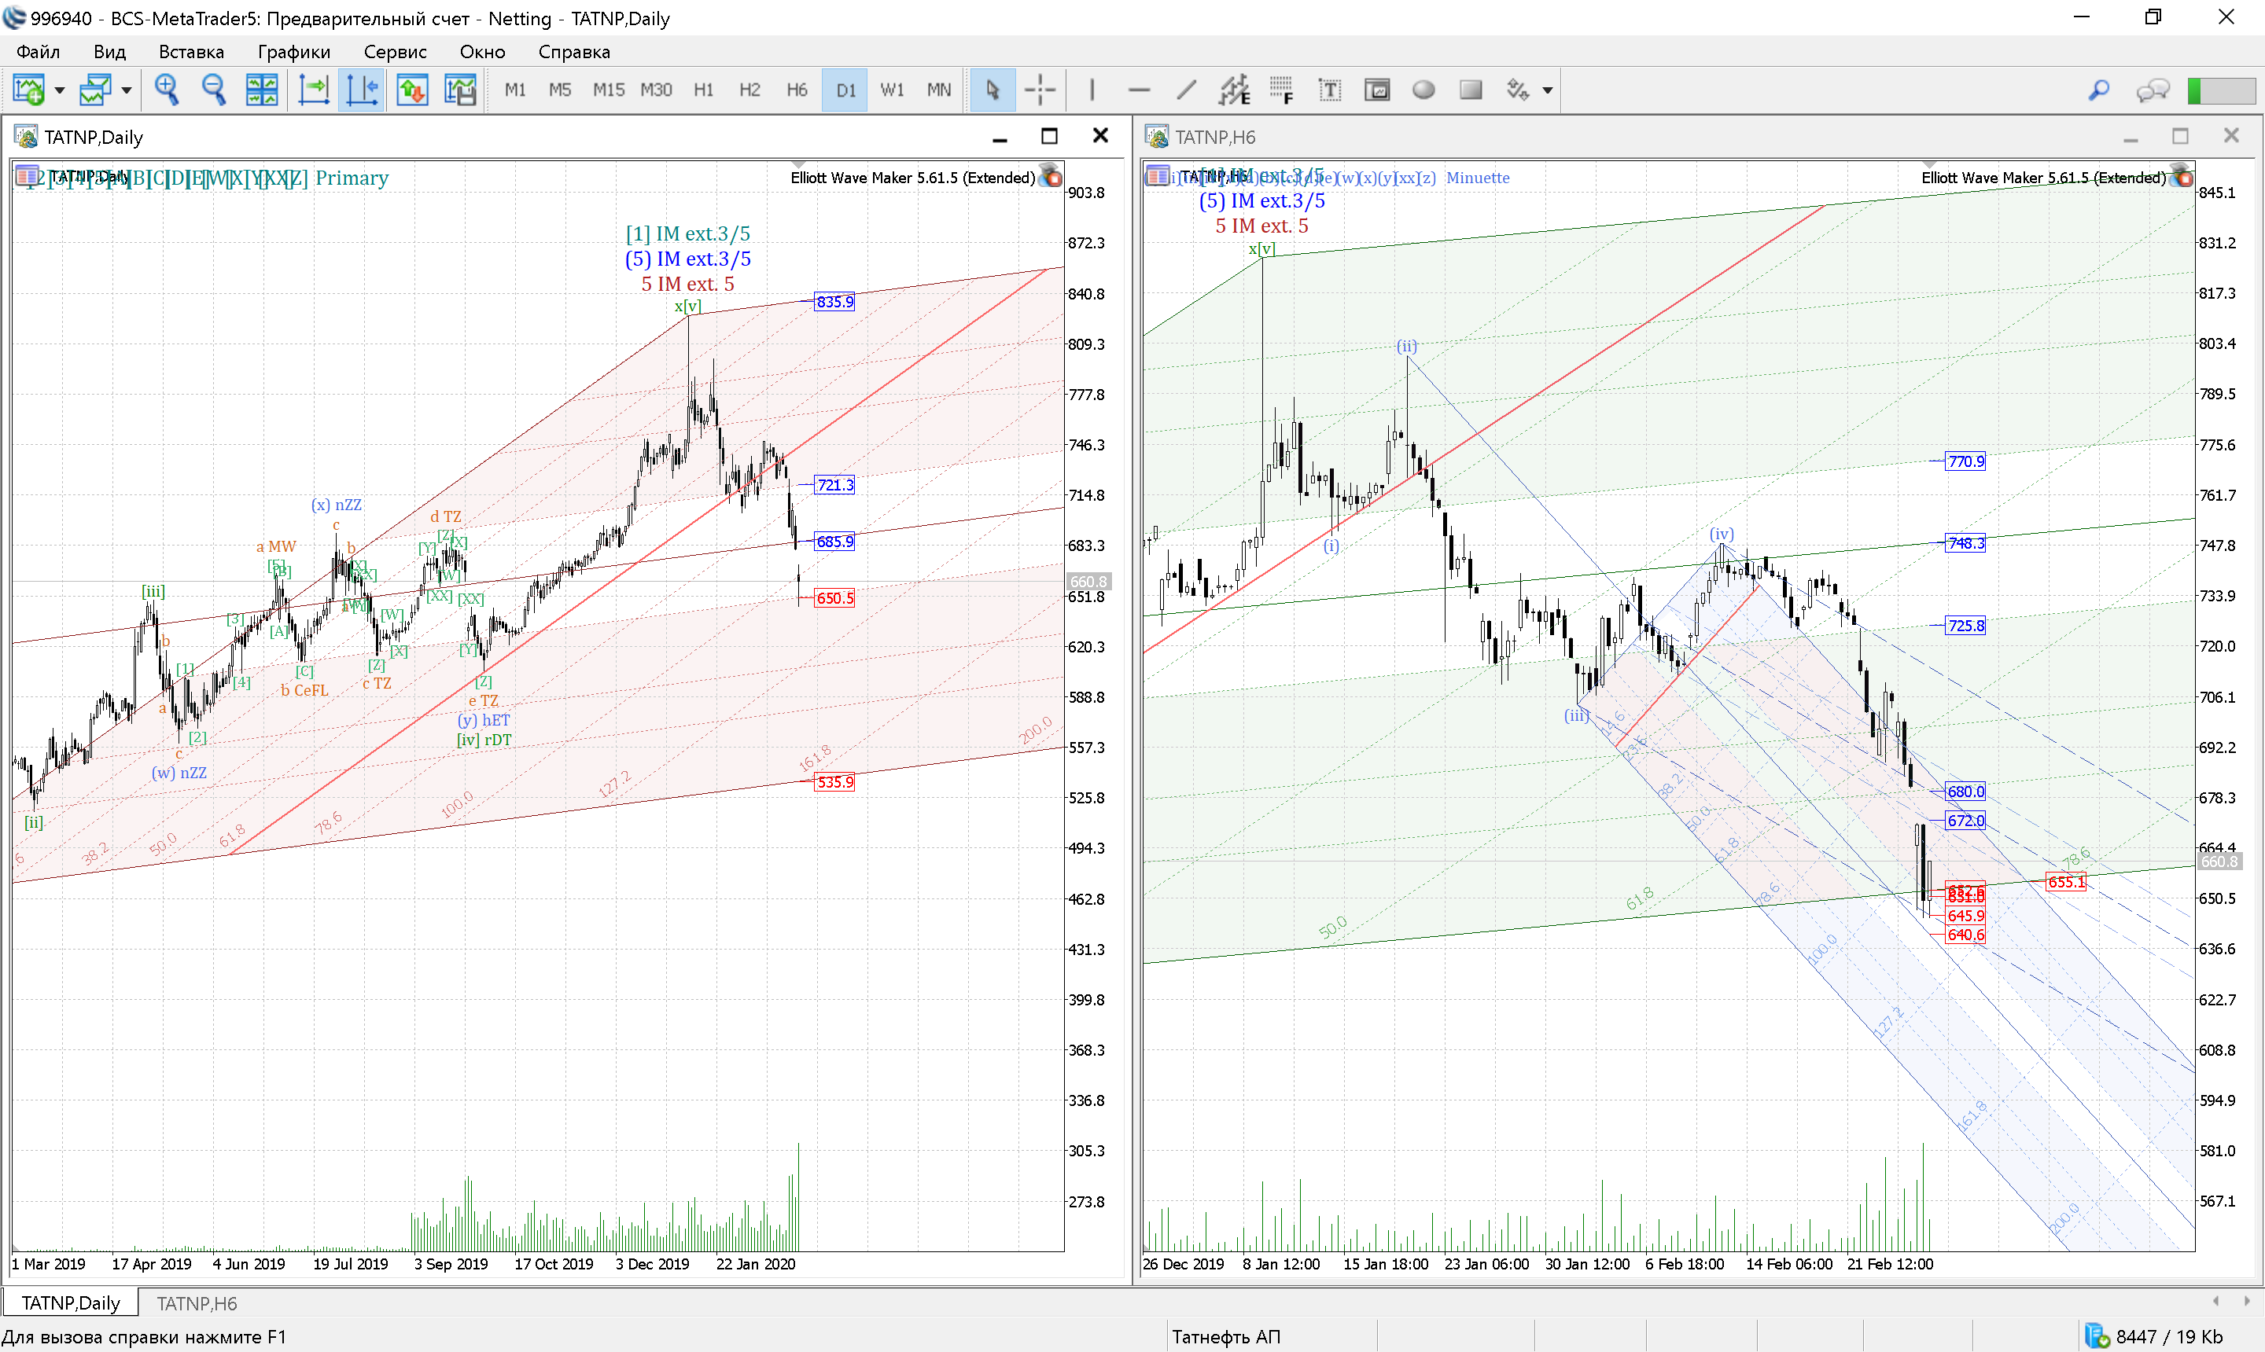The height and width of the screenshot is (1352, 2265).
Task: Select the trendline tool
Action: tap(1186, 90)
